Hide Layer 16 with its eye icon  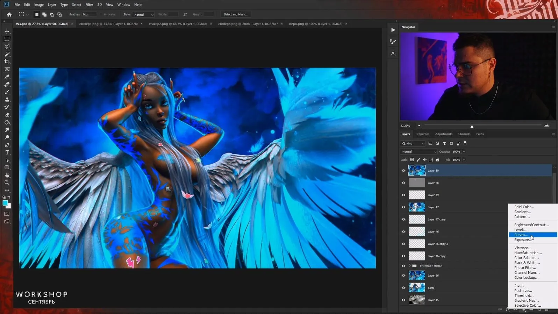[x=403, y=276]
